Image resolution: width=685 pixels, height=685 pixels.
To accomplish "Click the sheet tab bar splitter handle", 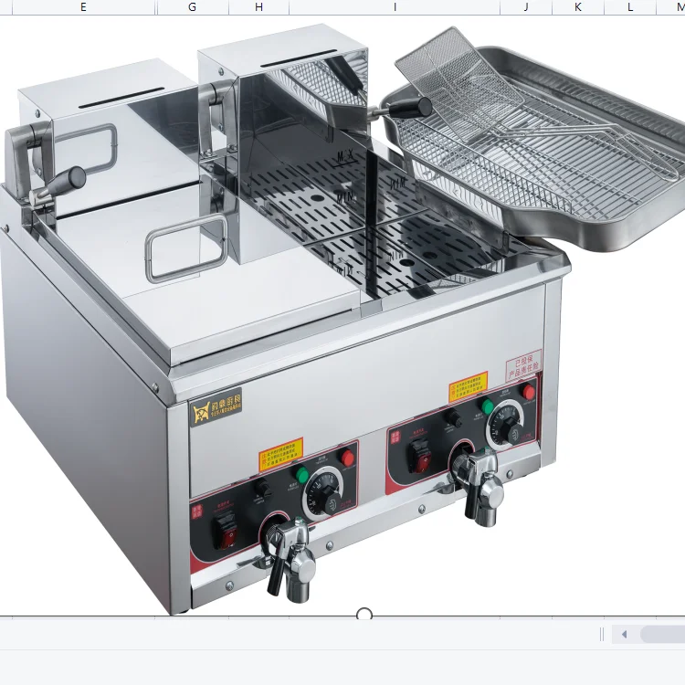I will pos(602,635).
